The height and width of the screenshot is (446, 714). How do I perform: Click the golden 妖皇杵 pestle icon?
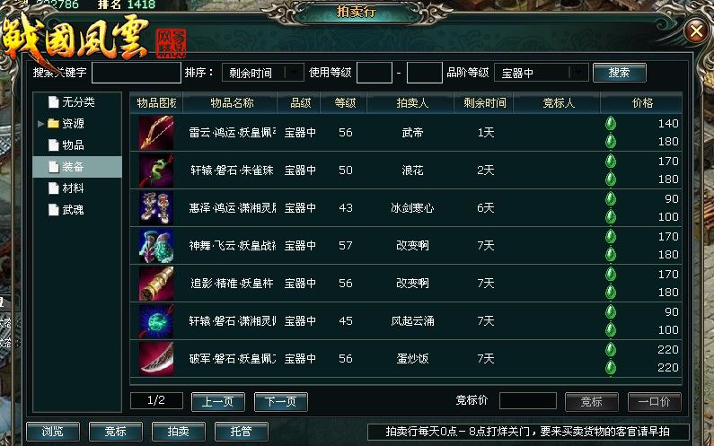156,284
